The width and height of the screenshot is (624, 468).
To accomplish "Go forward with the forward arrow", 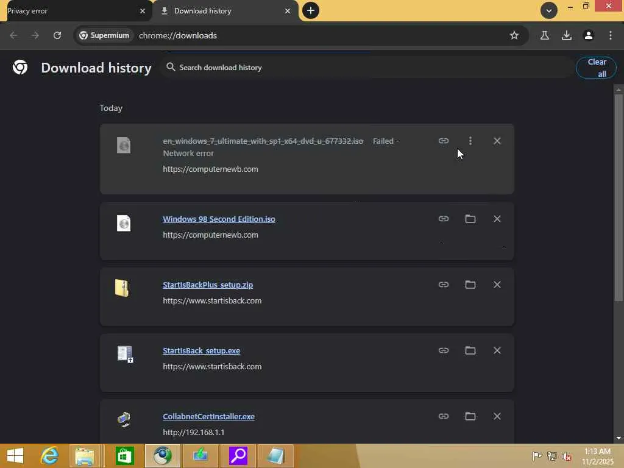I will click(35, 35).
